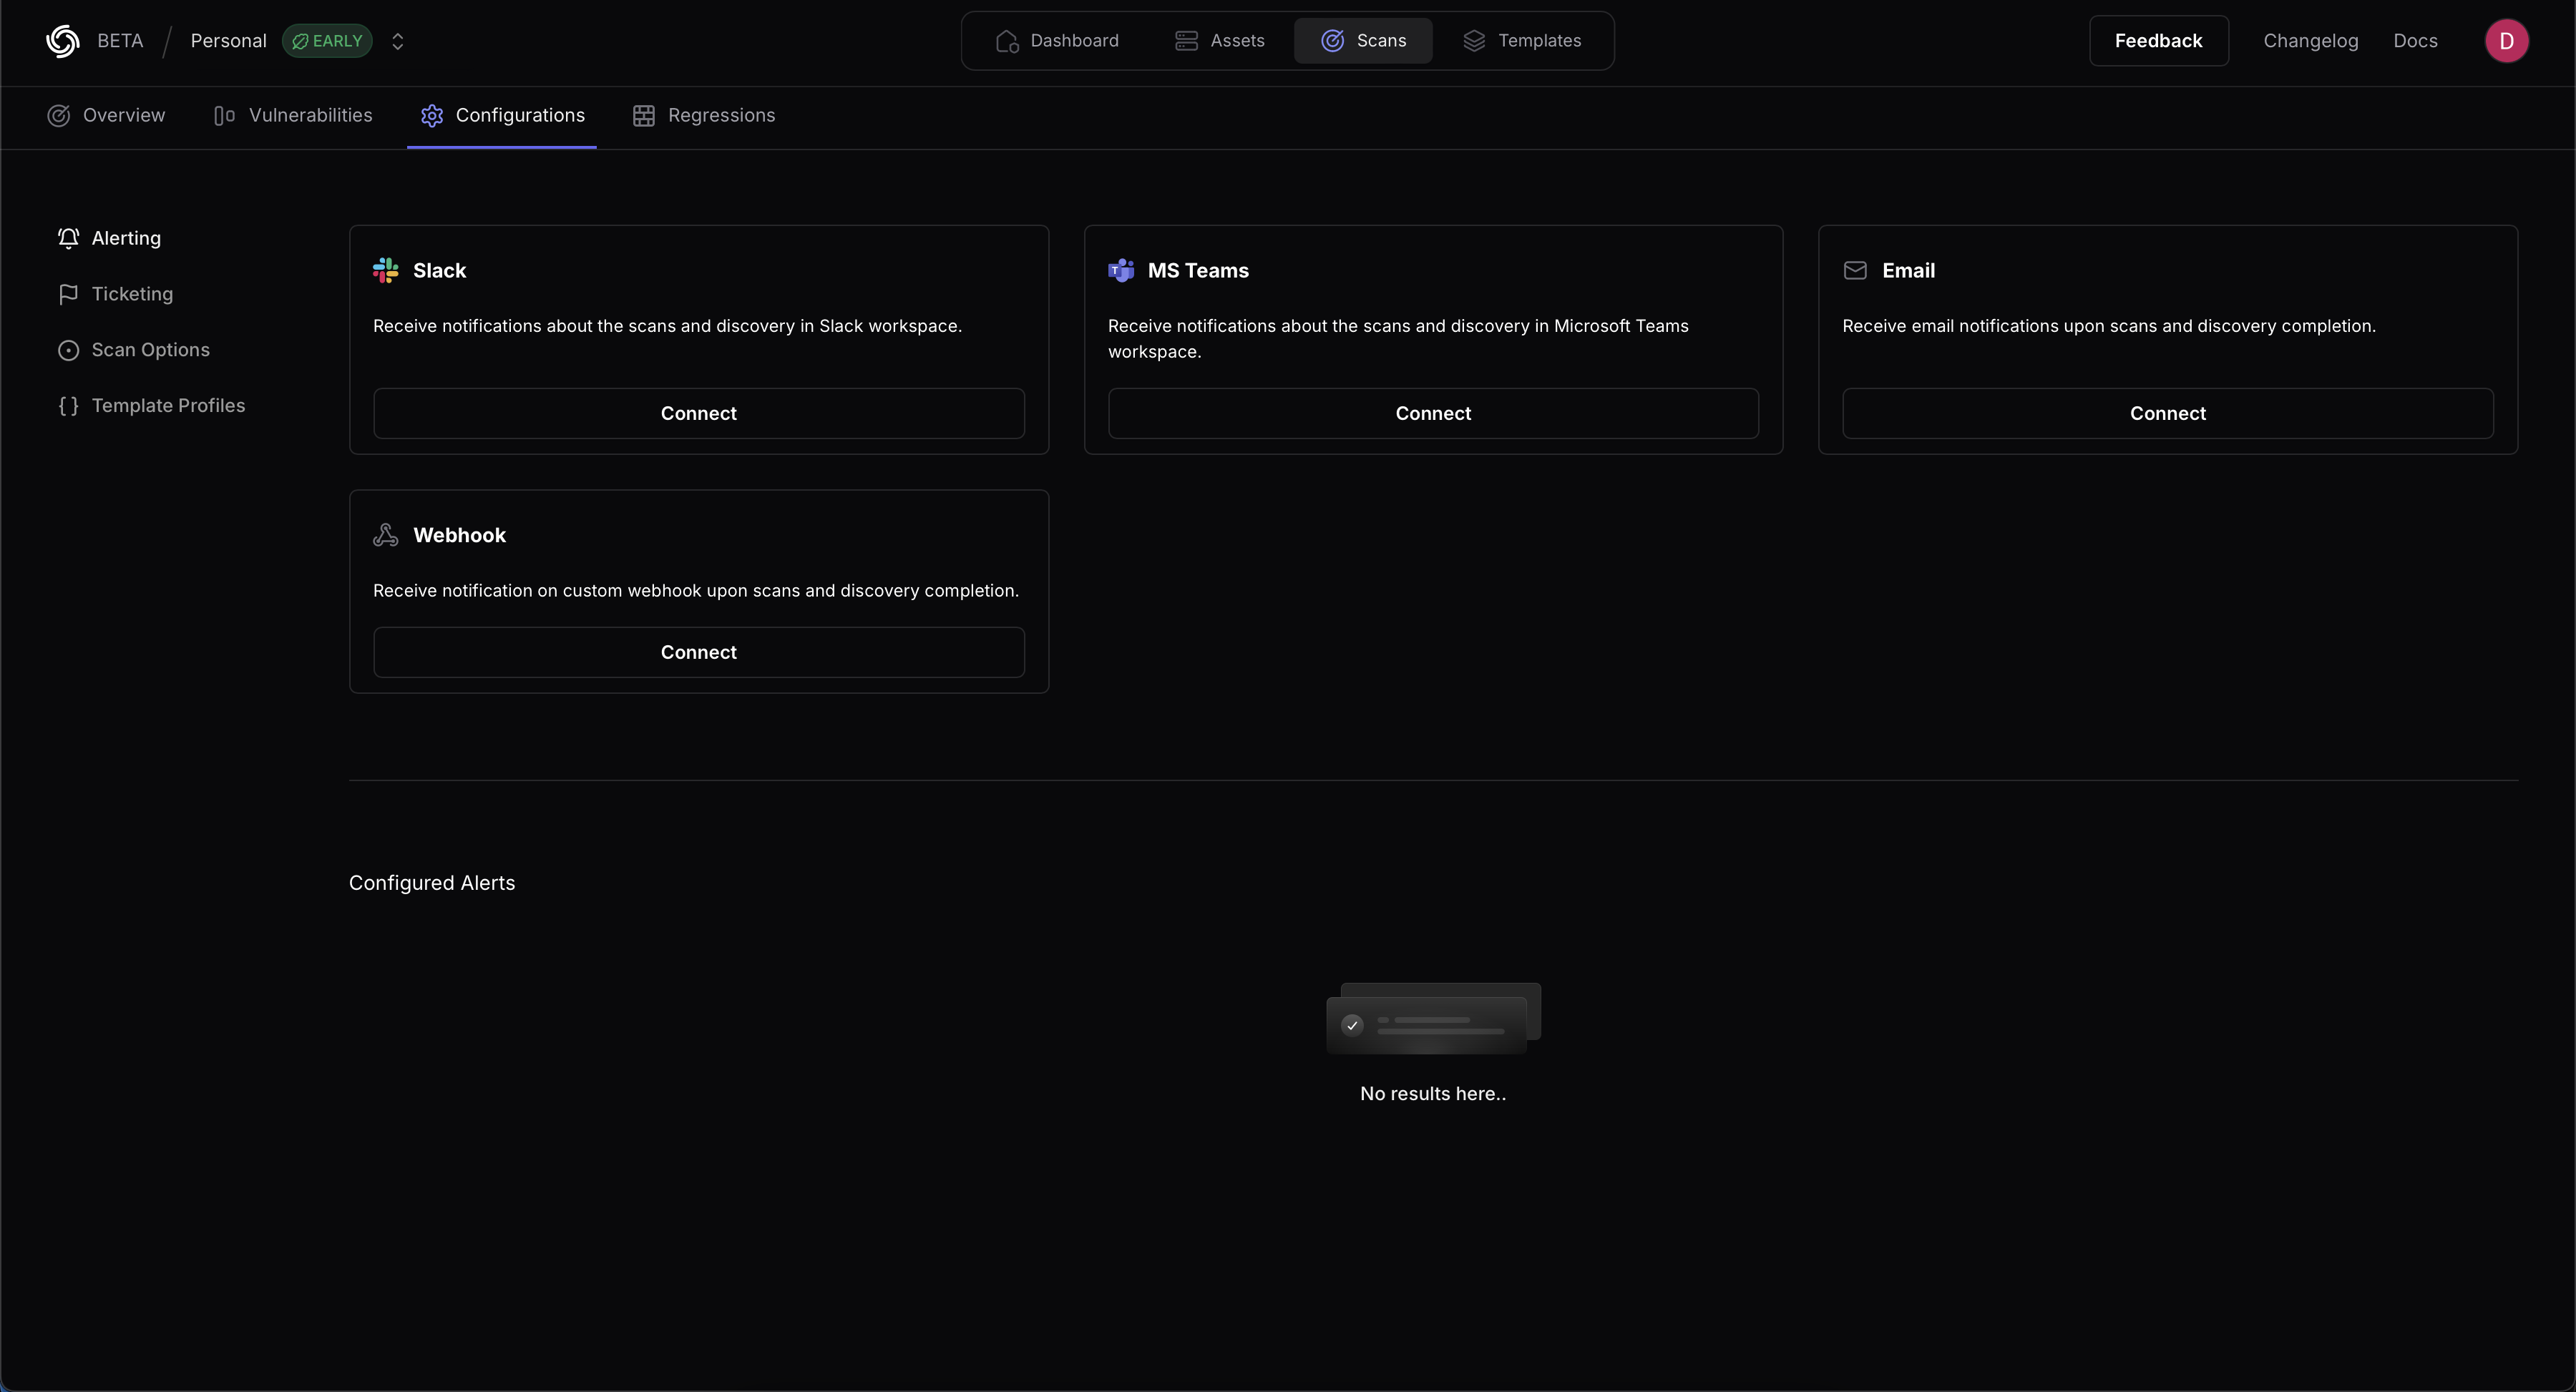The height and width of the screenshot is (1392, 2576).
Task: Open the user avatar D menu
Action: pyautogui.click(x=2506, y=41)
